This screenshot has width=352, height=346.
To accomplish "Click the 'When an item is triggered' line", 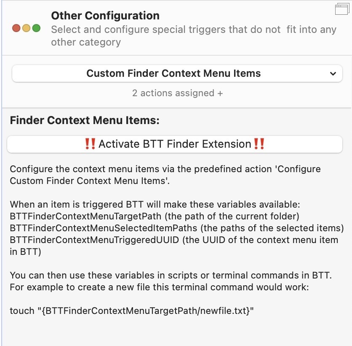I will 155,205.
